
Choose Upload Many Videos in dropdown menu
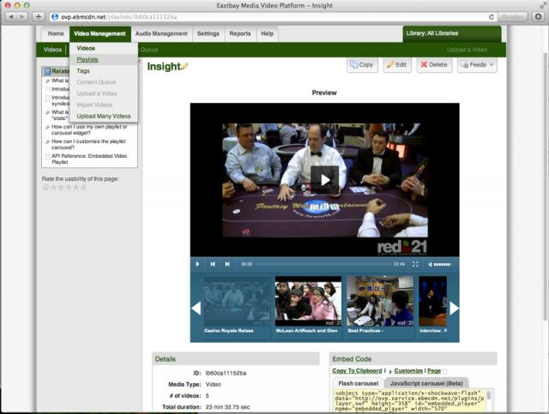[x=104, y=116]
